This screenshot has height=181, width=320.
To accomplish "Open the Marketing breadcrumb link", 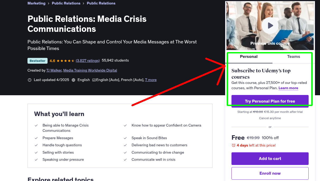I will 36,3.
